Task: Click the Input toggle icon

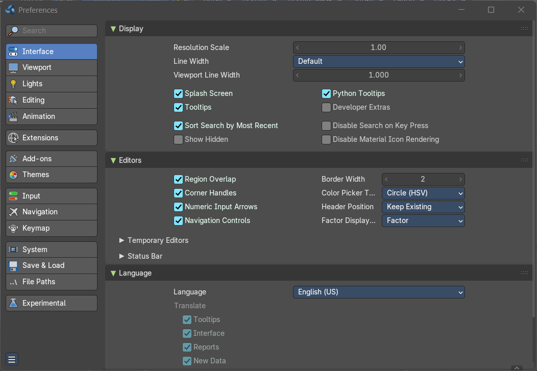Action: [13, 196]
